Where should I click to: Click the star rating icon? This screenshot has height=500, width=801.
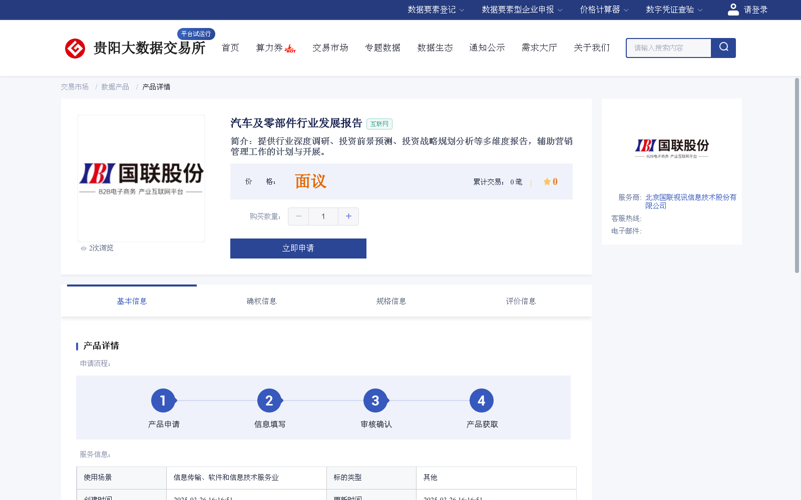click(x=547, y=181)
